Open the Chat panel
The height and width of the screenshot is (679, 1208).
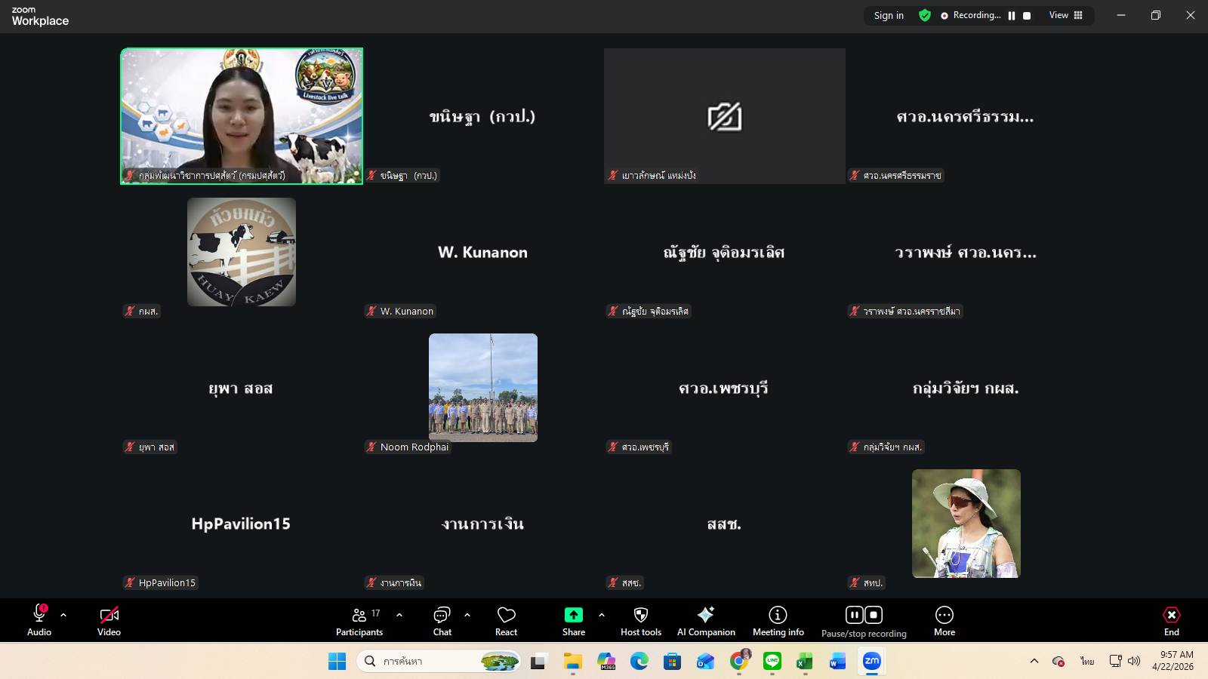pos(442,621)
